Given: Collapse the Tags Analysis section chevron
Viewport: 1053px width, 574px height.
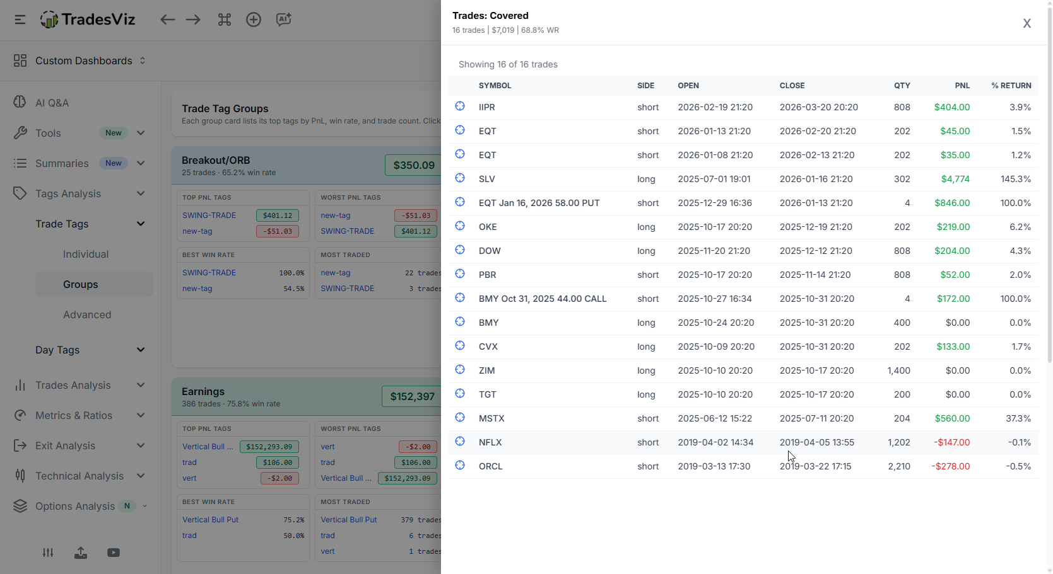Looking at the screenshot, I should (141, 193).
